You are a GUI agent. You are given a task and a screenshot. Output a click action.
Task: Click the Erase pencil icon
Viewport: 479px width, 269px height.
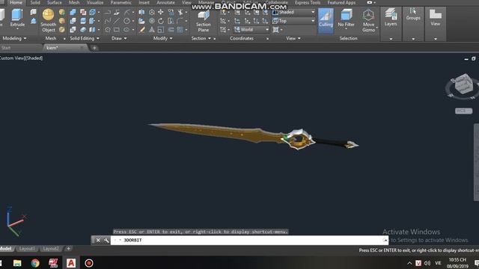142,30
